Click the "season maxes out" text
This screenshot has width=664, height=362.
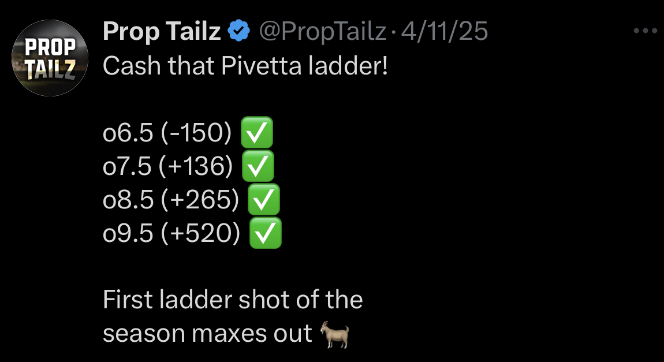pyautogui.click(x=207, y=334)
